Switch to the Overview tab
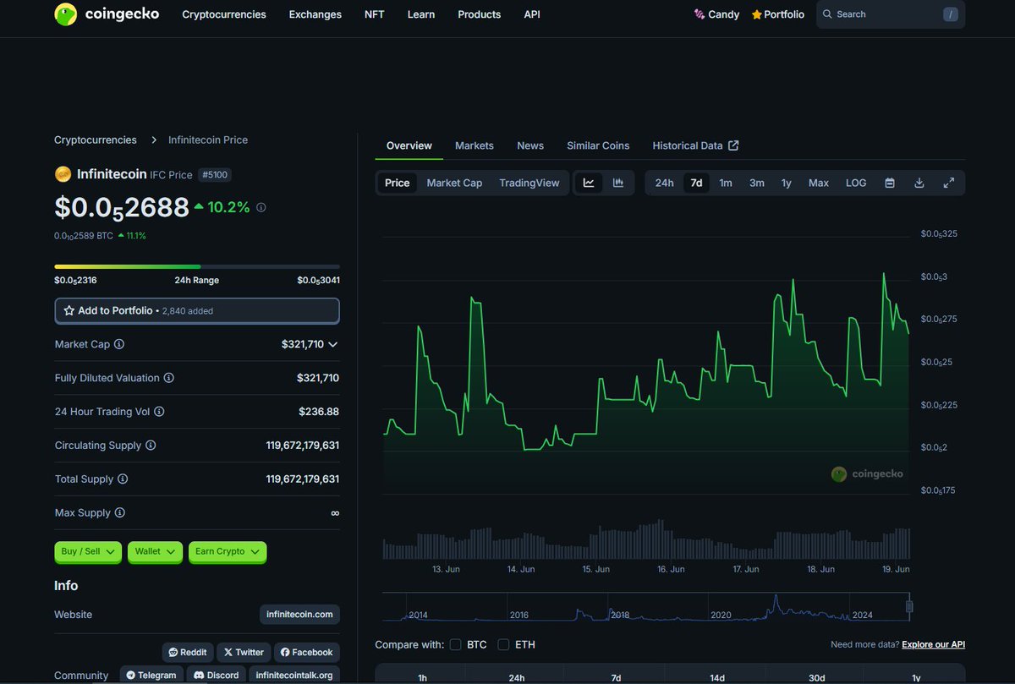The height and width of the screenshot is (684, 1015). pos(409,145)
